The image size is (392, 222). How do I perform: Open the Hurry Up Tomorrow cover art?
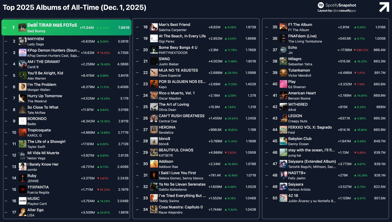point(23,98)
